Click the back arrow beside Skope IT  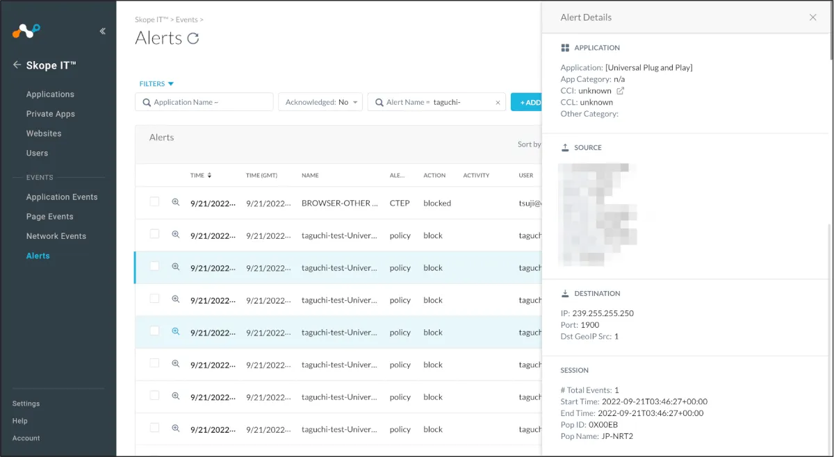pos(17,65)
